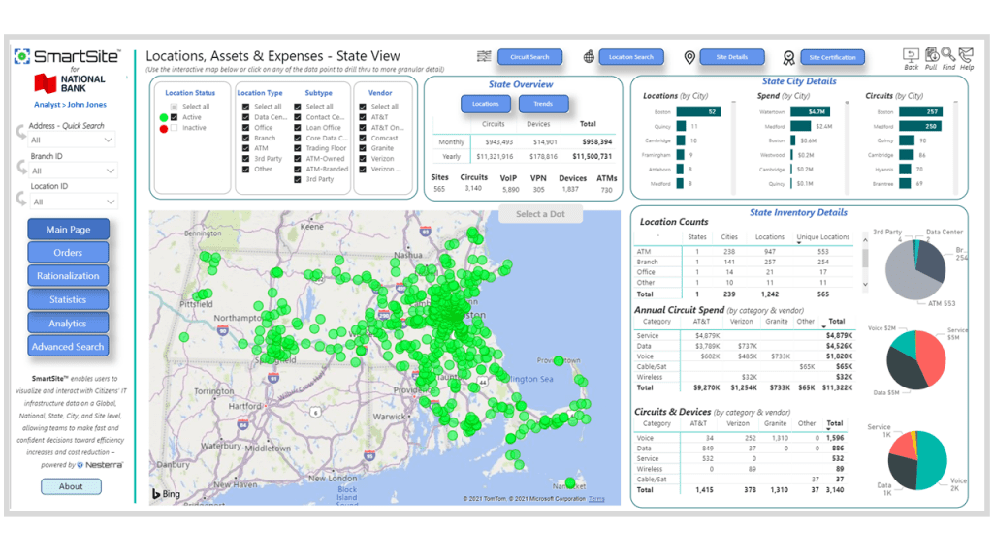
Task: Click the Back monitor icon in top right
Action: [x=912, y=55]
